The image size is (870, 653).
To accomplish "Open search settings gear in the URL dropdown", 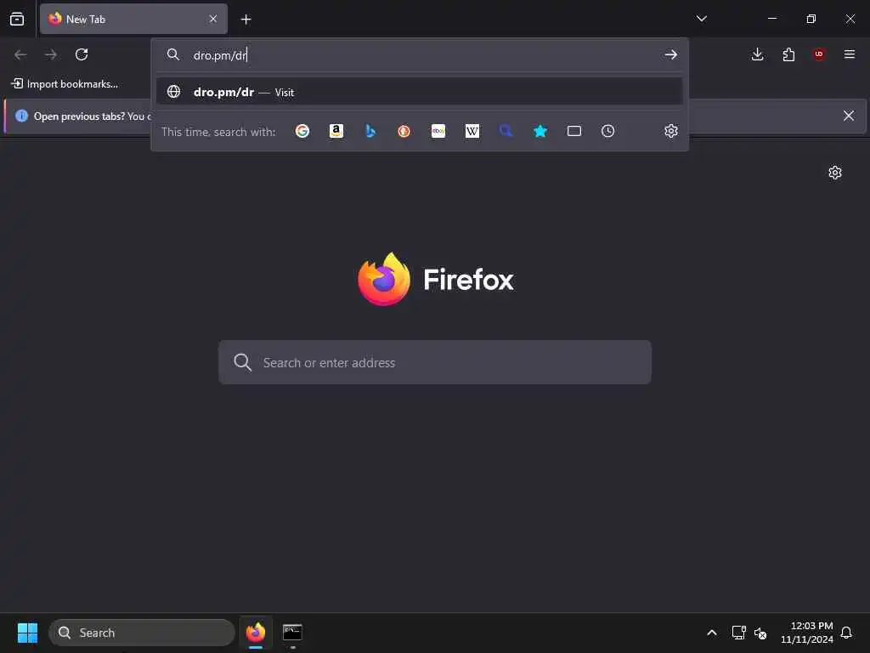I will pos(671,131).
